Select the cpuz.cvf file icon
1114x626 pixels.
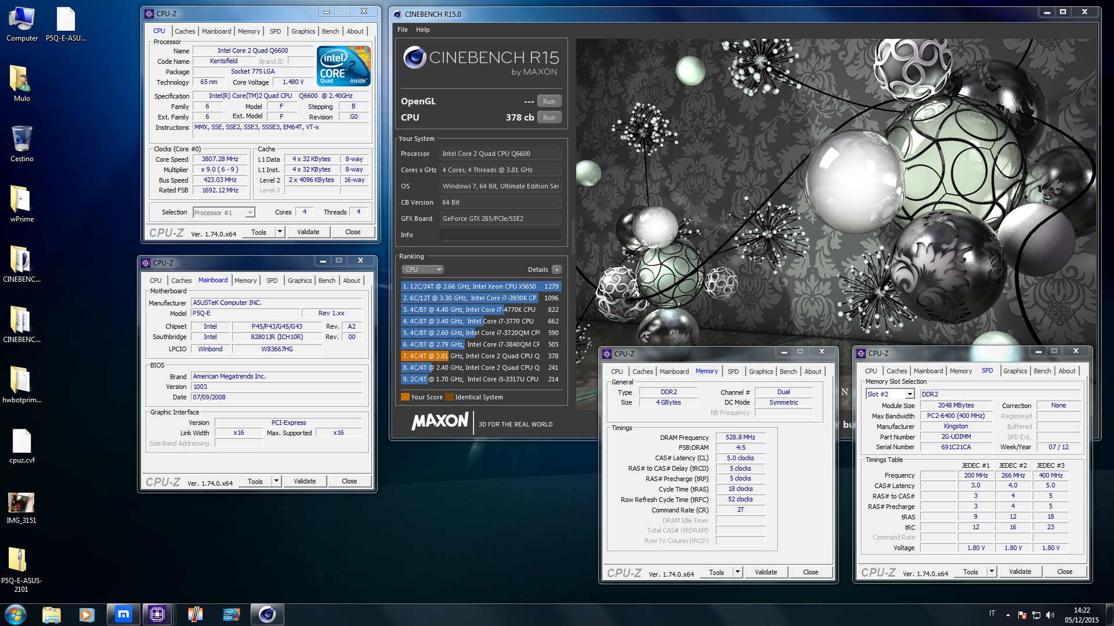[21, 446]
